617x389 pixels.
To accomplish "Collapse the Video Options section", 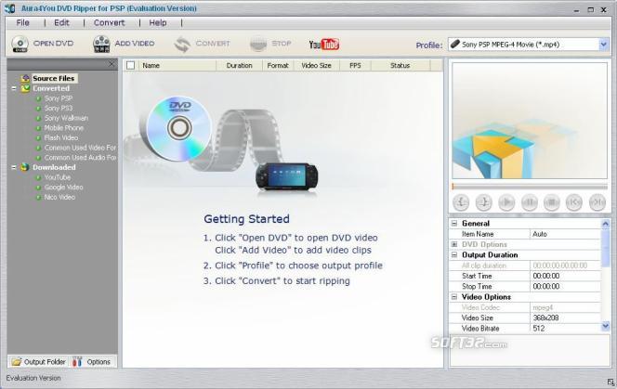I will (454, 297).
